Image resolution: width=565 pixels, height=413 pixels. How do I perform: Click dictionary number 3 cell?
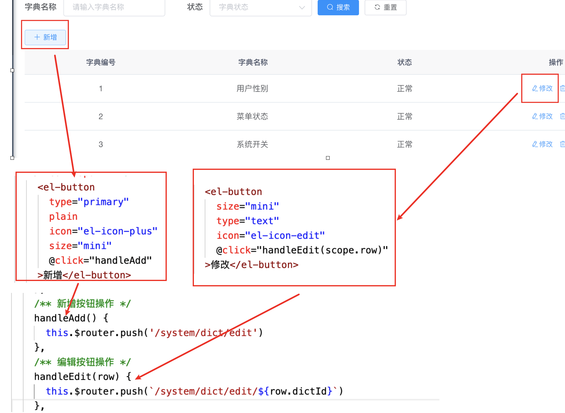(x=101, y=144)
